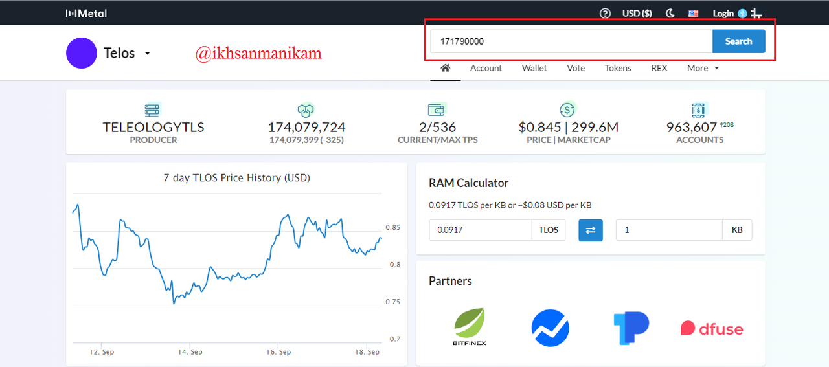This screenshot has height=367, width=829.
Task: Click irreversible block 174,079,399 (-325)
Action: click(x=307, y=140)
